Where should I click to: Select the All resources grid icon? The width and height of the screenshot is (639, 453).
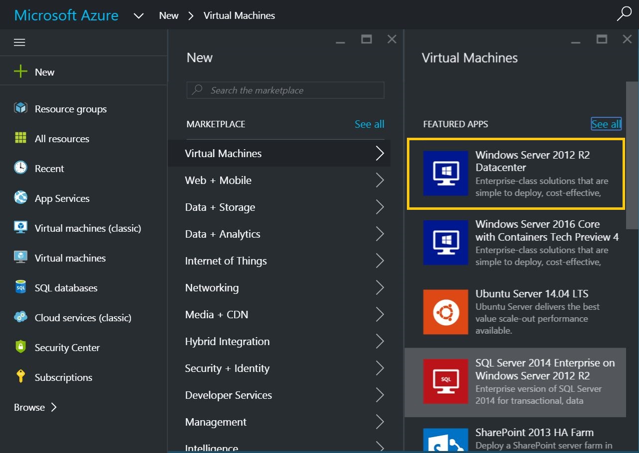tap(20, 138)
